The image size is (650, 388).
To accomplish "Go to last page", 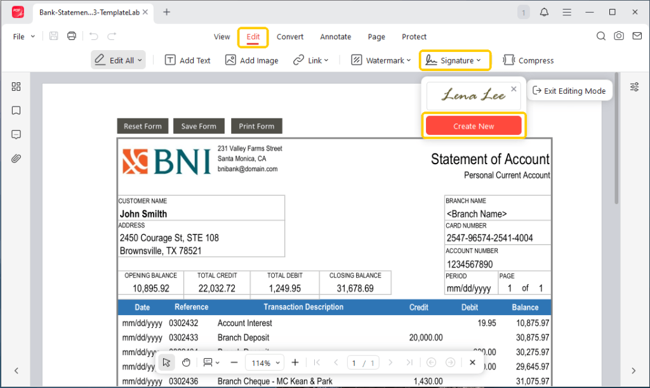I will [409, 363].
